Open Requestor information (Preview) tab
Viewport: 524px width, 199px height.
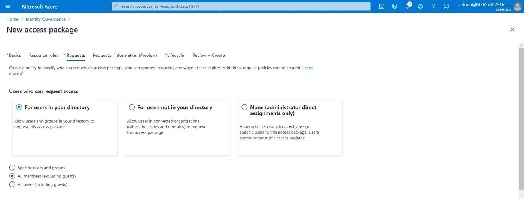125,55
